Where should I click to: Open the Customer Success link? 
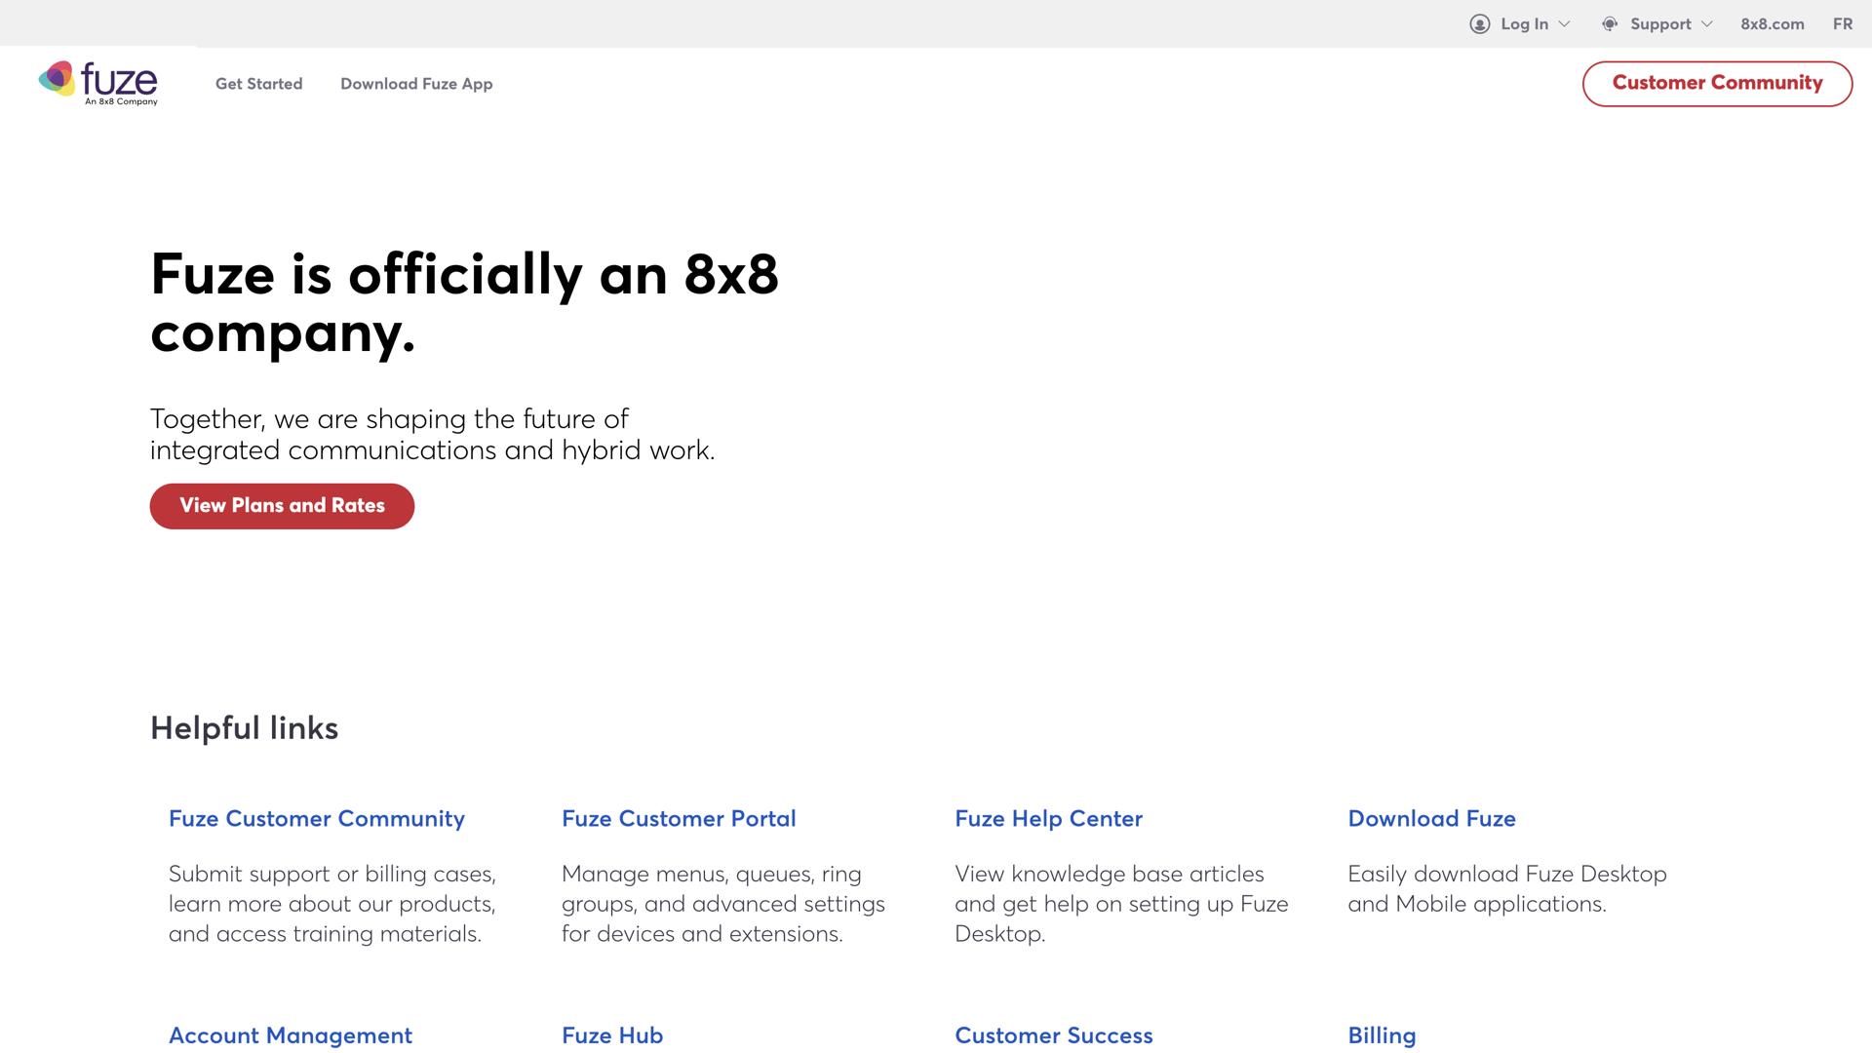coord(1053,1035)
